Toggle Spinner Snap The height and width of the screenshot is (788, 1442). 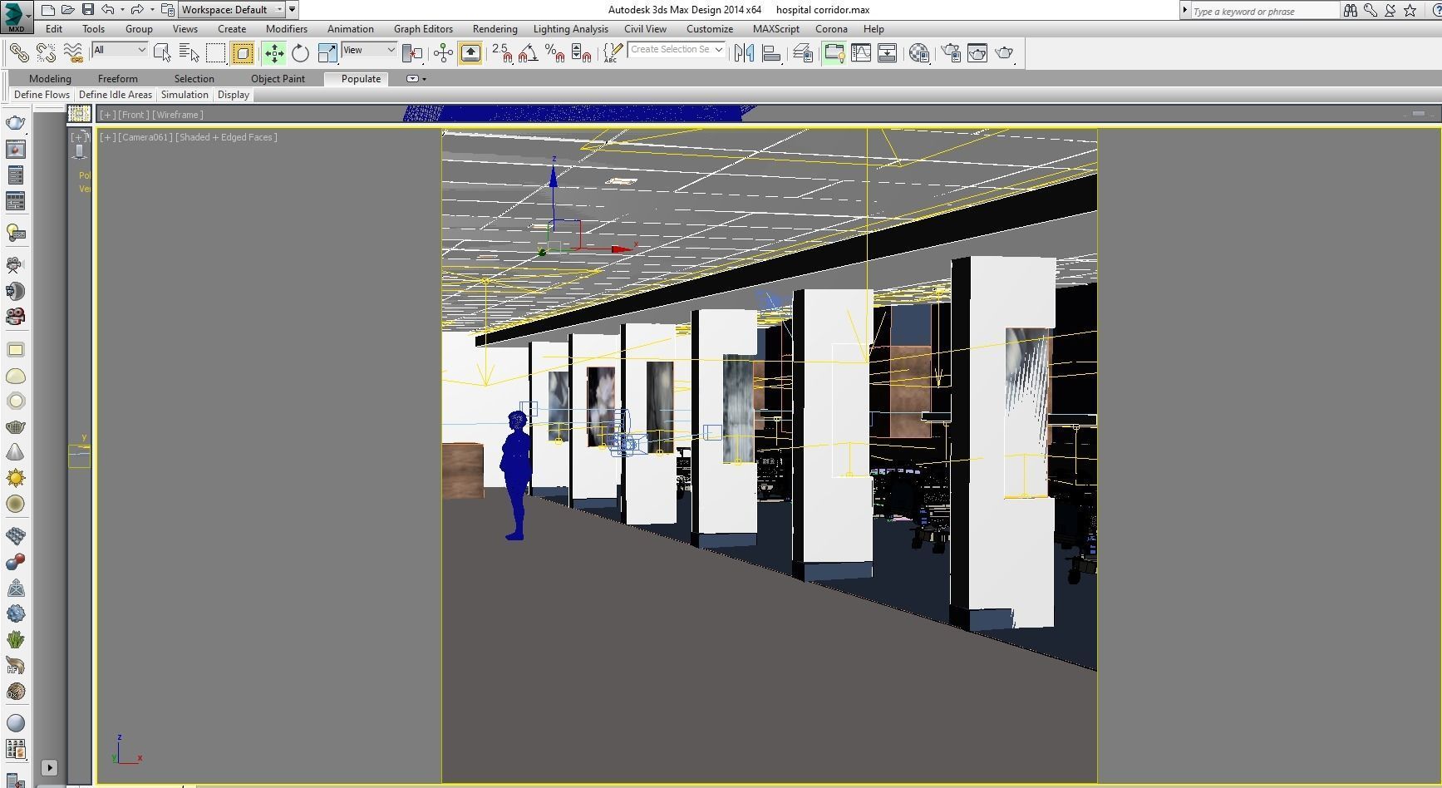[x=582, y=53]
